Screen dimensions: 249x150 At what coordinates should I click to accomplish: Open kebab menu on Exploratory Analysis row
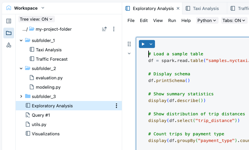click(x=116, y=106)
